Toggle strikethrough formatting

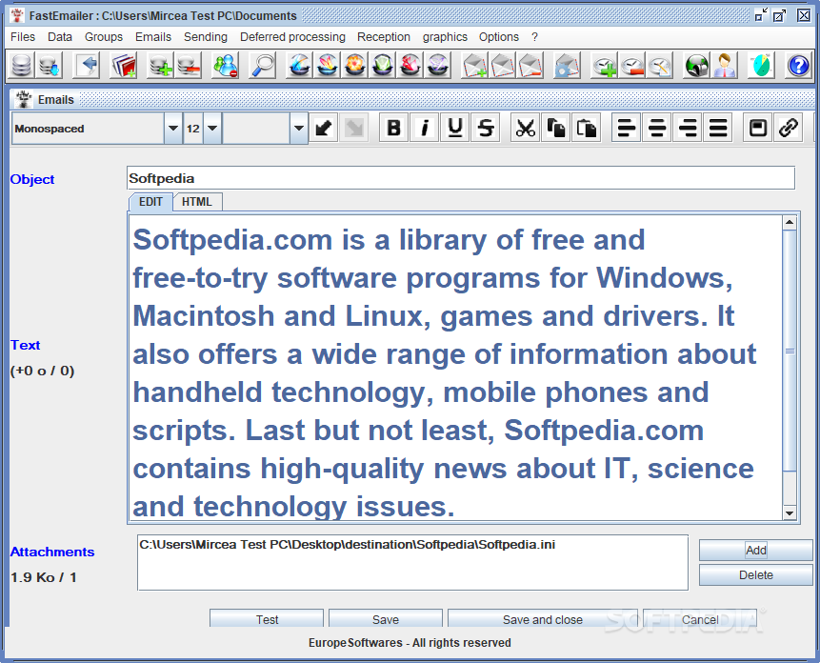point(486,128)
